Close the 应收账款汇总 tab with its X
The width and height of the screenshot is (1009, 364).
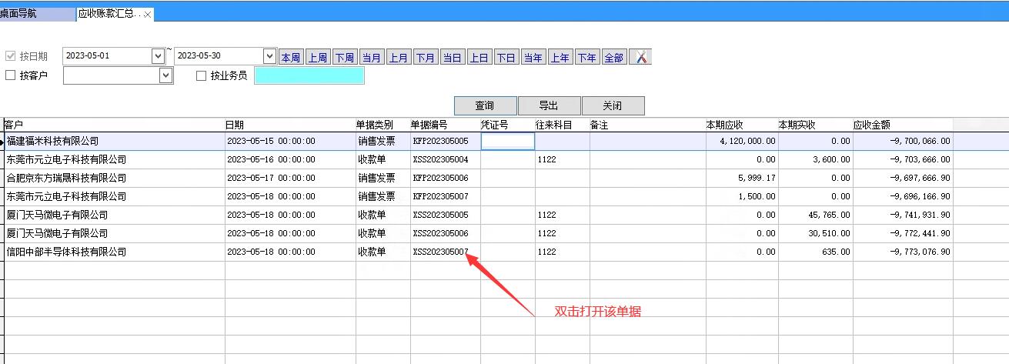tap(148, 15)
